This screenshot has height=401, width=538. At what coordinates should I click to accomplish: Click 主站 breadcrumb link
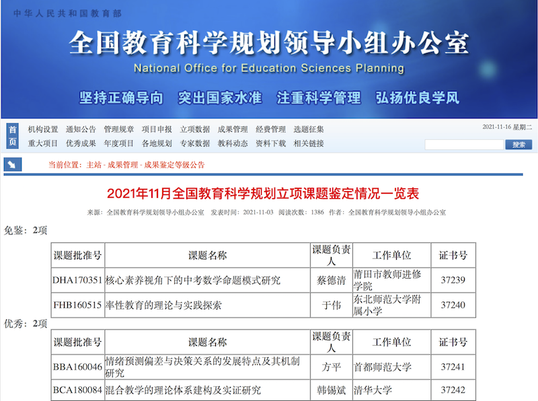(x=94, y=165)
